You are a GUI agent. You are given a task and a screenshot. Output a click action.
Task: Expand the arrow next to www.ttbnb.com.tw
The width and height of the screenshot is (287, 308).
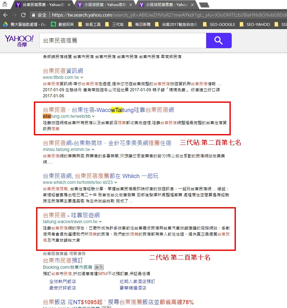[82, 77]
